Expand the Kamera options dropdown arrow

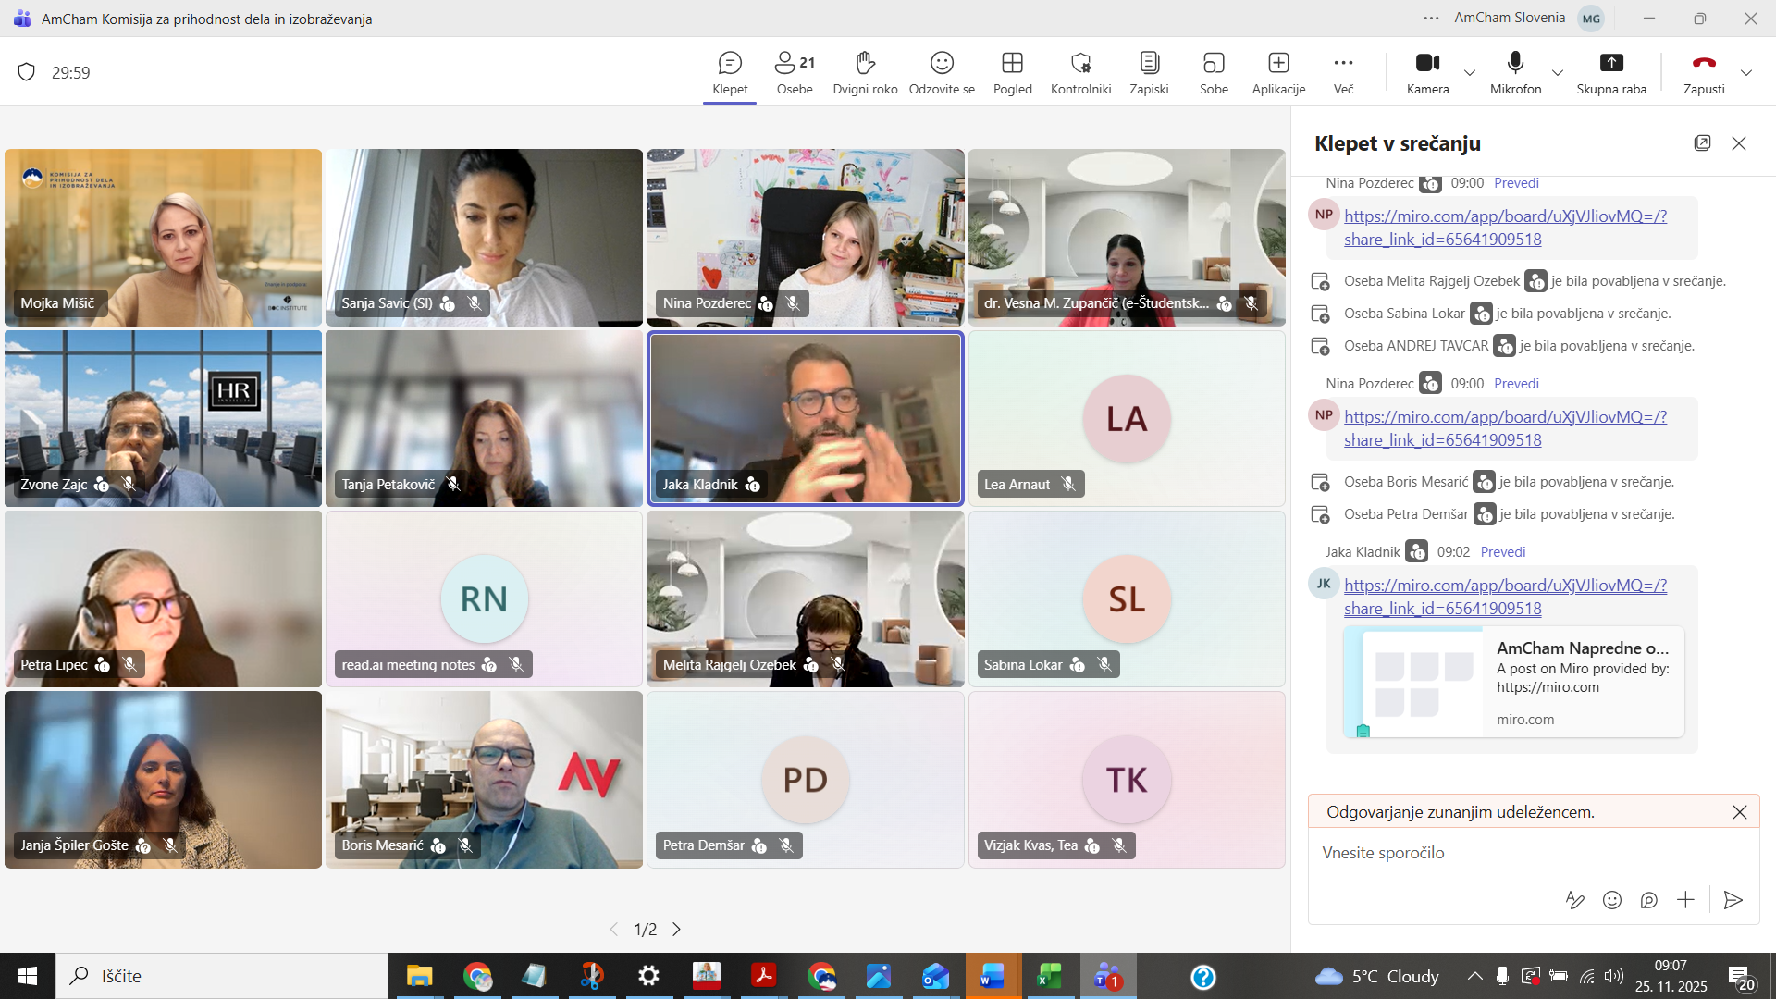click(1470, 72)
